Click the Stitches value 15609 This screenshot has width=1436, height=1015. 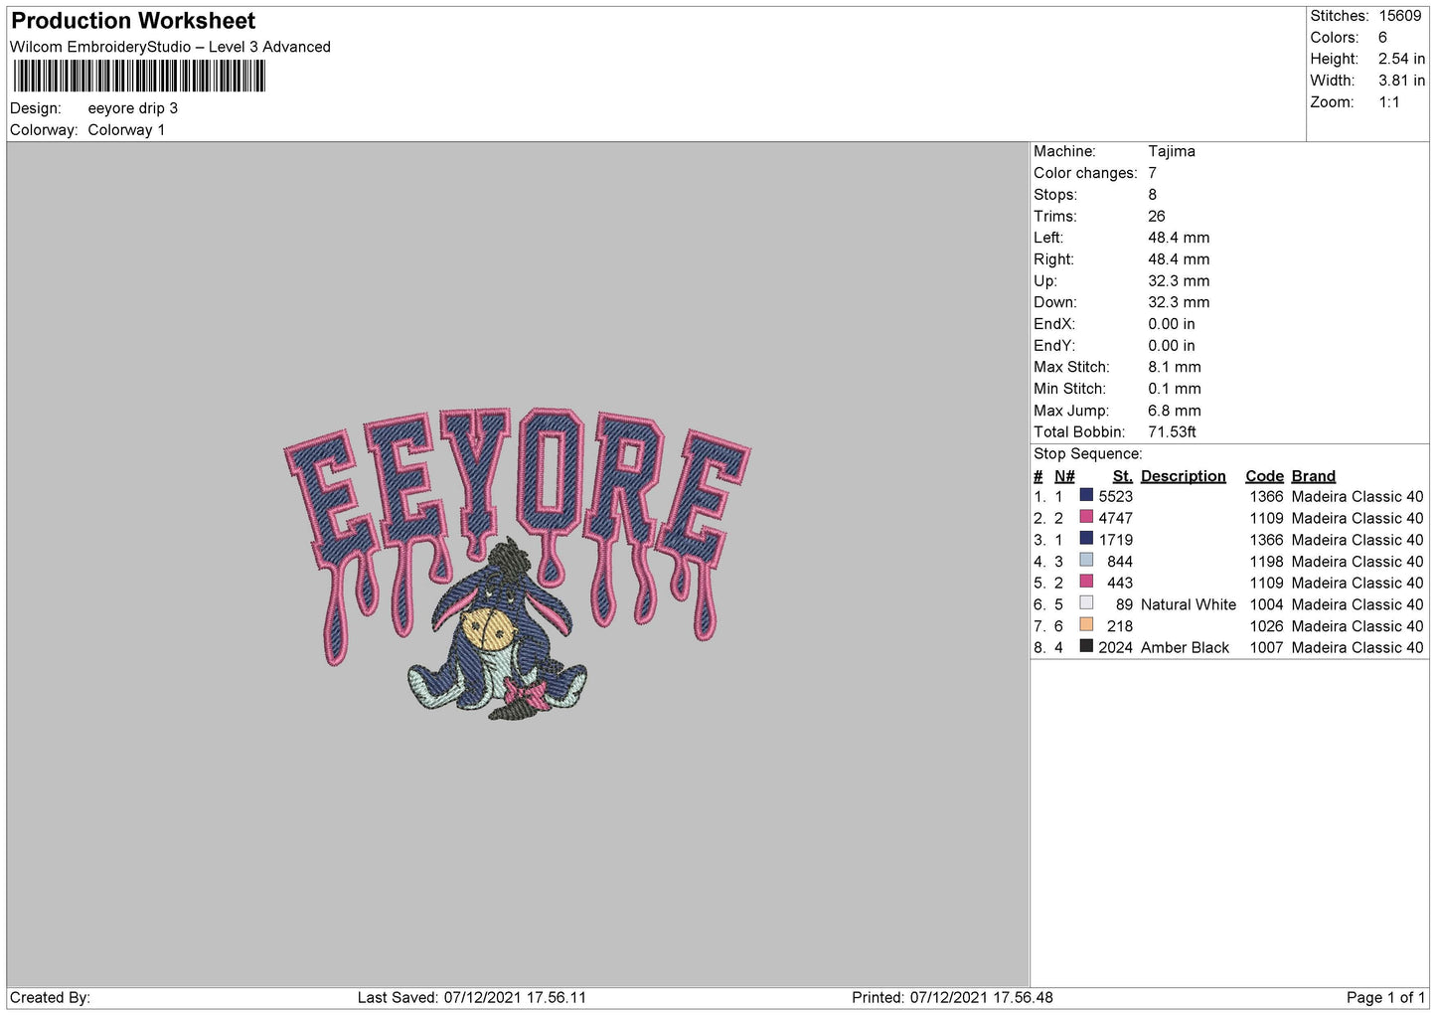click(x=1400, y=16)
